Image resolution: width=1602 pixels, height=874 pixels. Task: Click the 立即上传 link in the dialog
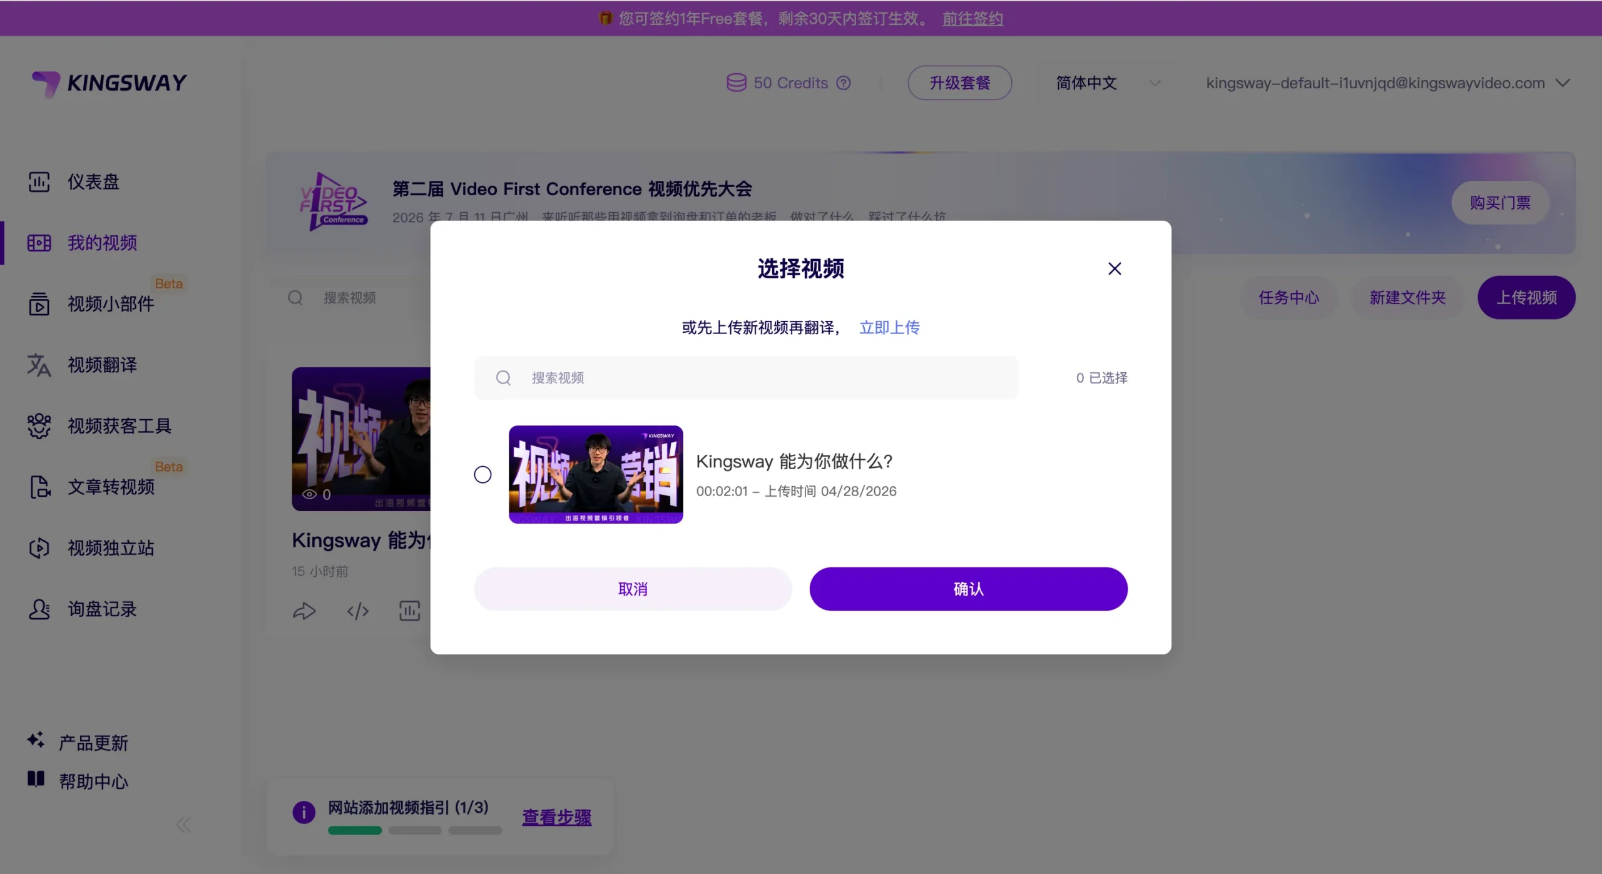889,327
